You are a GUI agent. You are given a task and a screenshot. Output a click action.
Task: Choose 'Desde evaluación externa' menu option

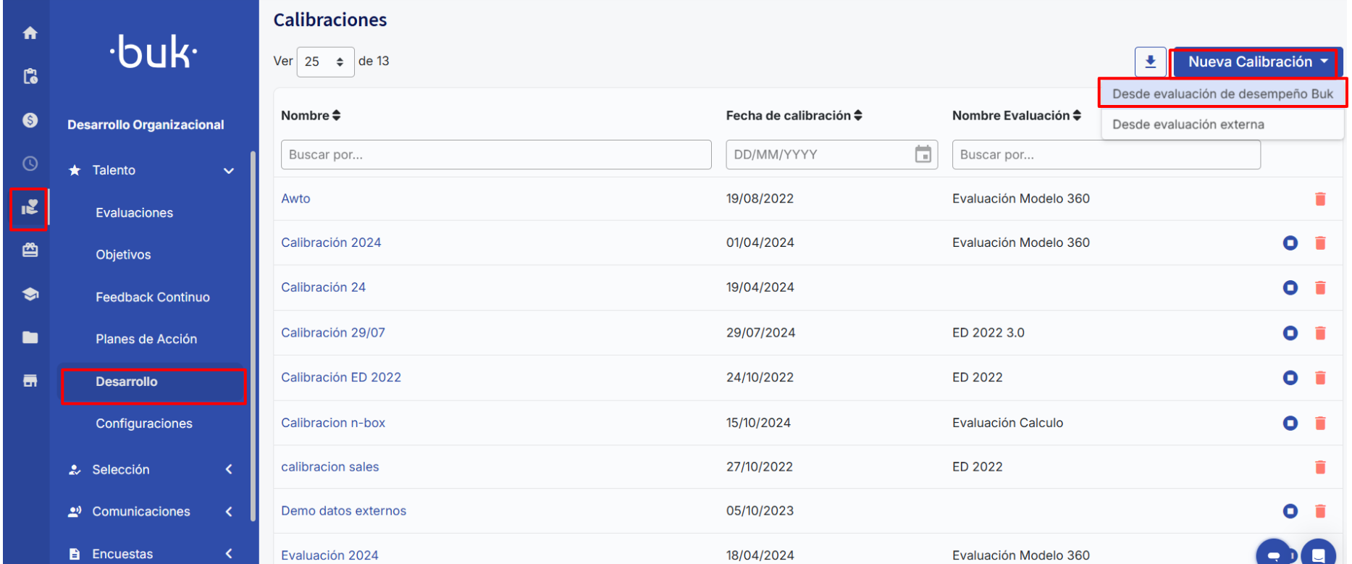1188,125
